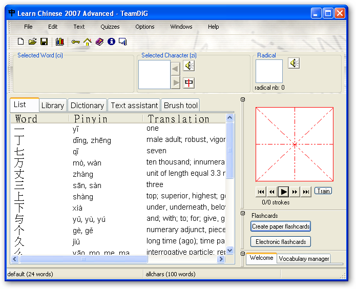Image resolution: width=356 pixels, height=289 pixels.
Task: Open the Help menu
Action: [x=214, y=27]
